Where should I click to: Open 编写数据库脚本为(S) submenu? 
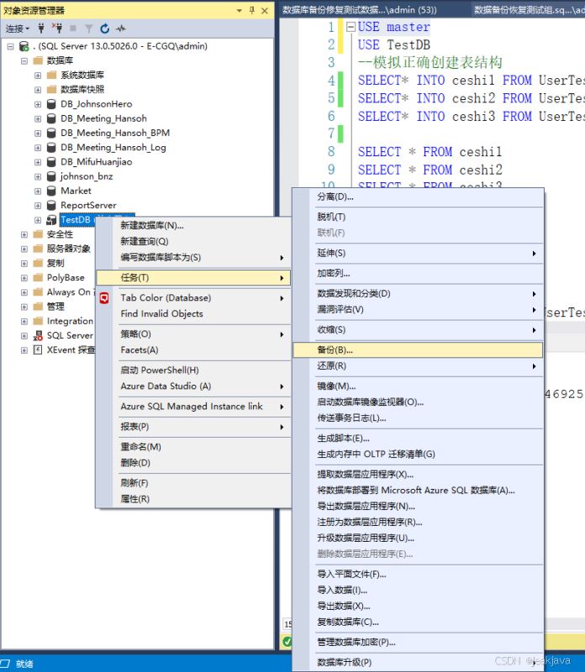194,258
